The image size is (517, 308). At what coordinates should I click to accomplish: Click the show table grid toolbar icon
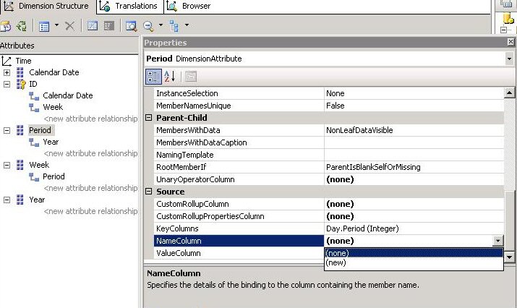pos(93,26)
